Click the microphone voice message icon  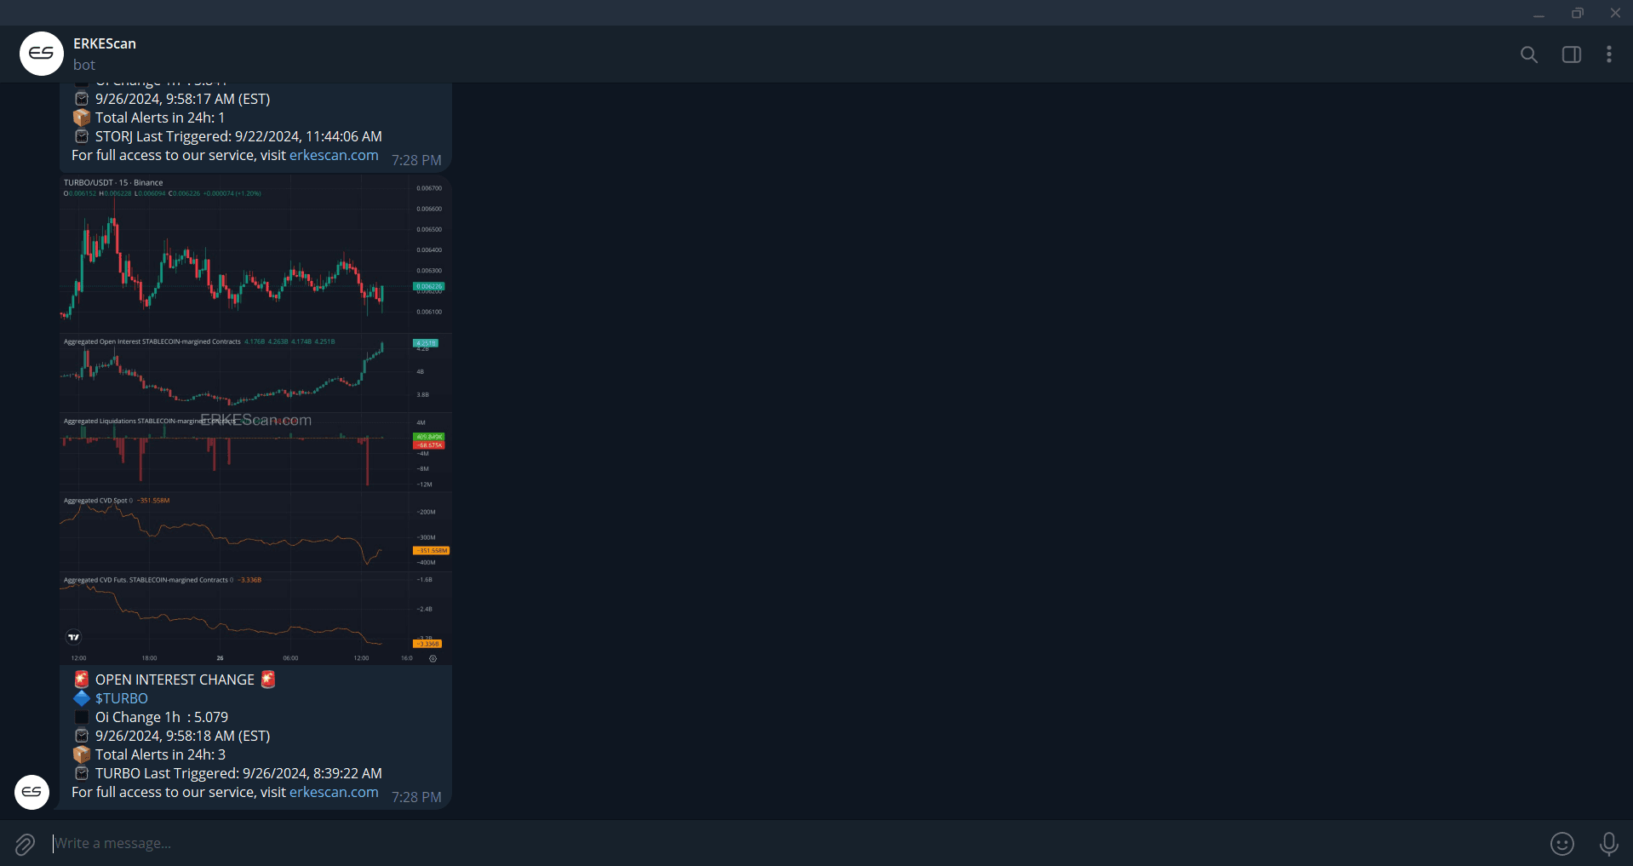1609,844
